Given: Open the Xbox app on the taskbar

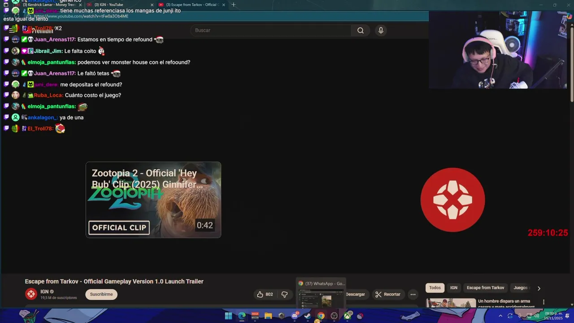Looking at the screenshot, I should 348,316.
